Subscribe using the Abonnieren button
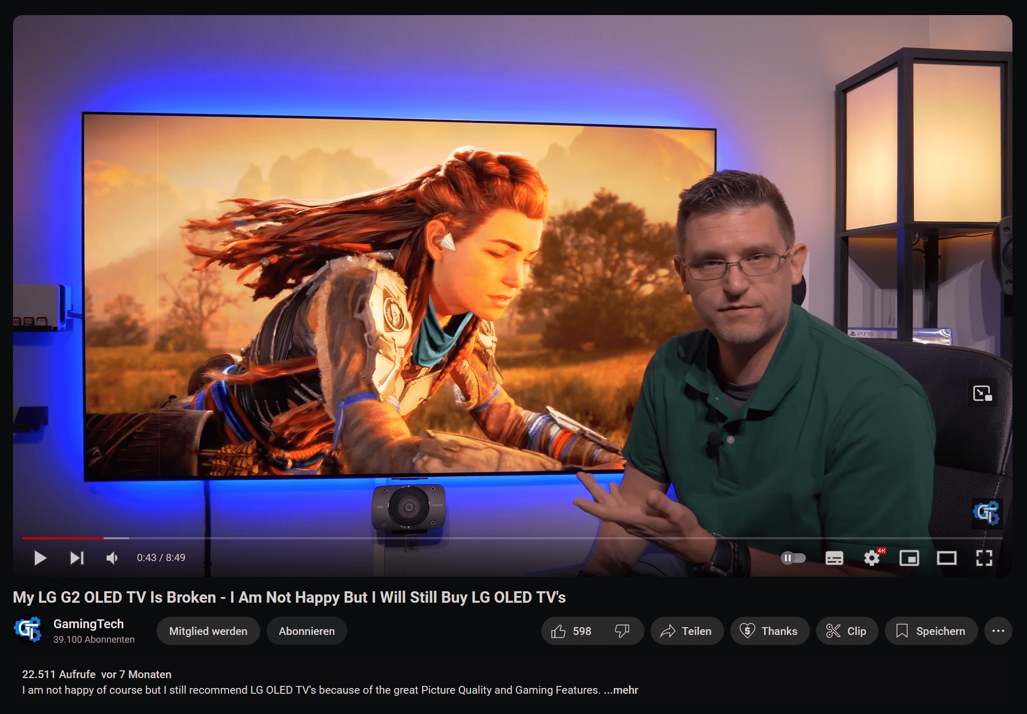The height and width of the screenshot is (714, 1027). (x=307, y=631)
